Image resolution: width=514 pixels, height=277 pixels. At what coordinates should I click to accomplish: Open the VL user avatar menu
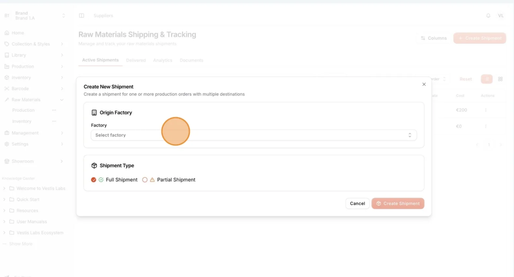pos(501,16)
